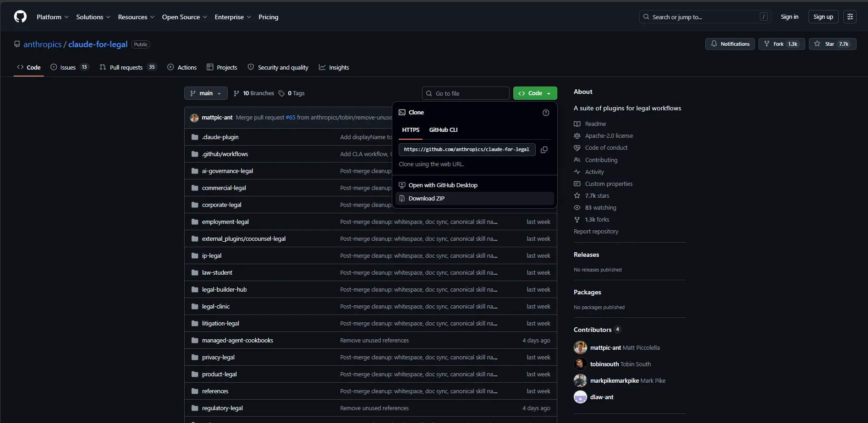This screenshot has height=423, width=868.
Task: Open the Pull requests tab
Action: (x=128, y=67)
